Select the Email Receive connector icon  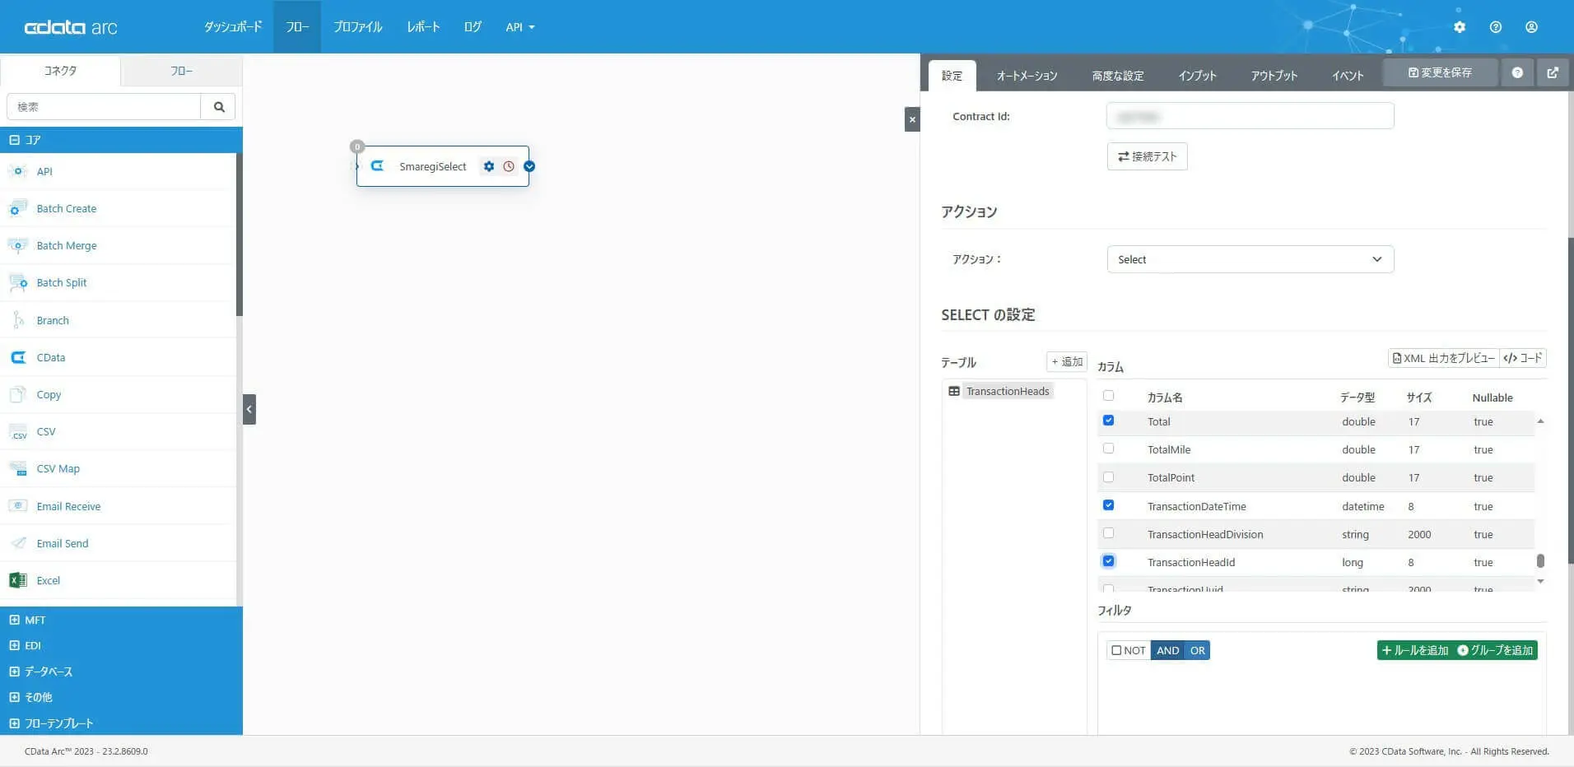(18, 506)
